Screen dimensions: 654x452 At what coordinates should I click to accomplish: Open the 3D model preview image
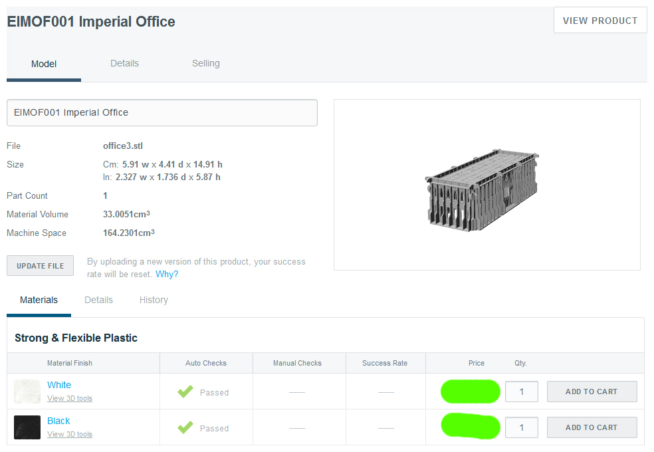(487, 185)
